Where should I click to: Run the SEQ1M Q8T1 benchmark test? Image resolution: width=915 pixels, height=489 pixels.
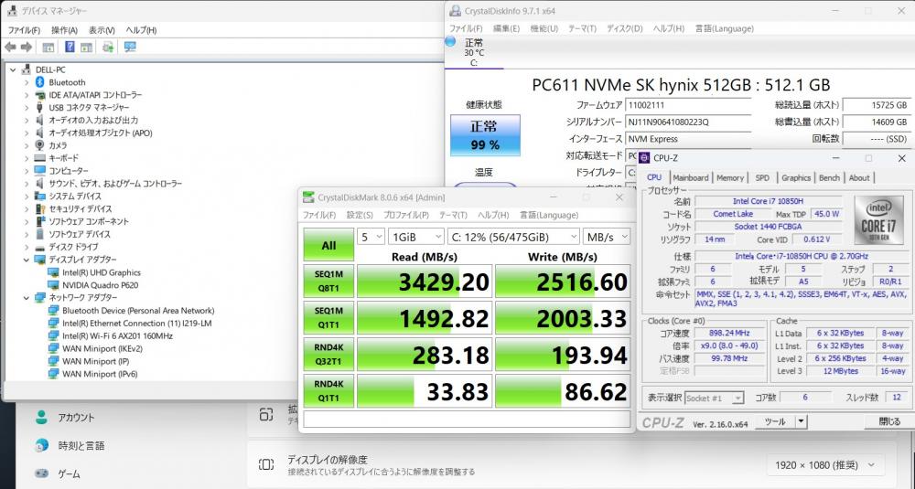pos(328,282)
